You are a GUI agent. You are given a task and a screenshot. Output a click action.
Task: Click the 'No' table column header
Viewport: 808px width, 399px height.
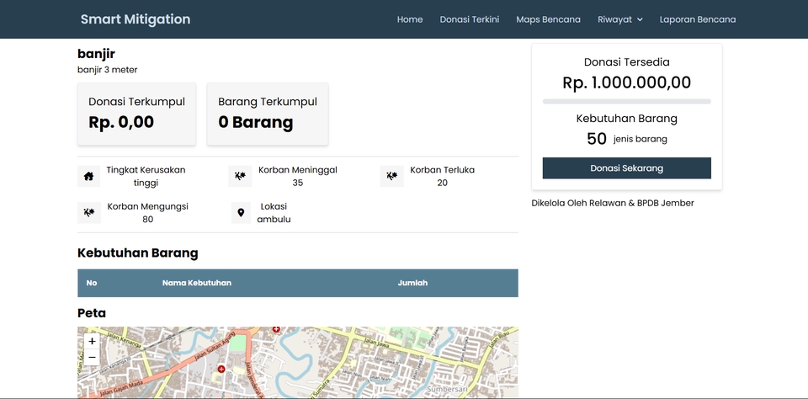(92, 283)
